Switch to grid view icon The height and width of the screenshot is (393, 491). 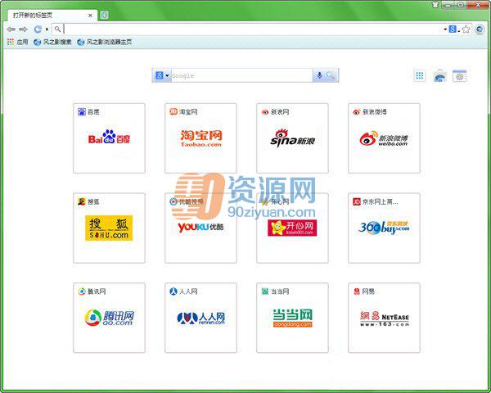point(420,75)
